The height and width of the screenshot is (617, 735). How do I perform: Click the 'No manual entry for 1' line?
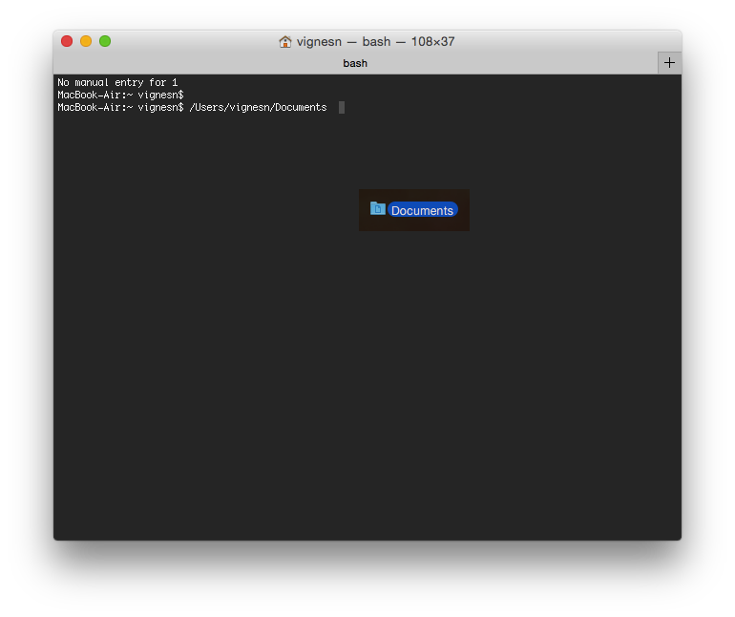(x=117, y=82)
